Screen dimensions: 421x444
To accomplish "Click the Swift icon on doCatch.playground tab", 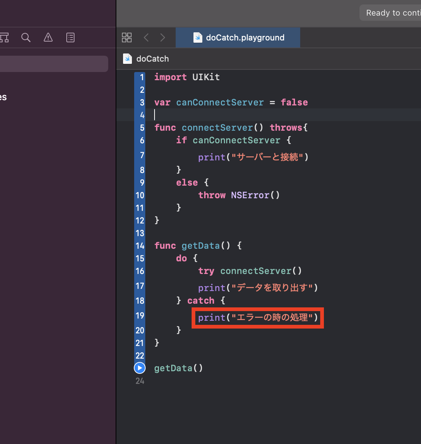I will [198, 37].
